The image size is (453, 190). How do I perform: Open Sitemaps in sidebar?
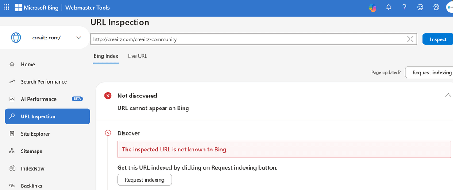pyautogui.click(x=47, y=151)
